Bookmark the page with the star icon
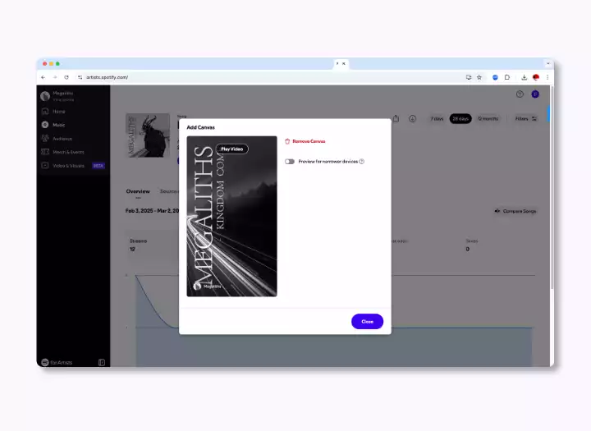591x431 pixels. pos(479,77)
